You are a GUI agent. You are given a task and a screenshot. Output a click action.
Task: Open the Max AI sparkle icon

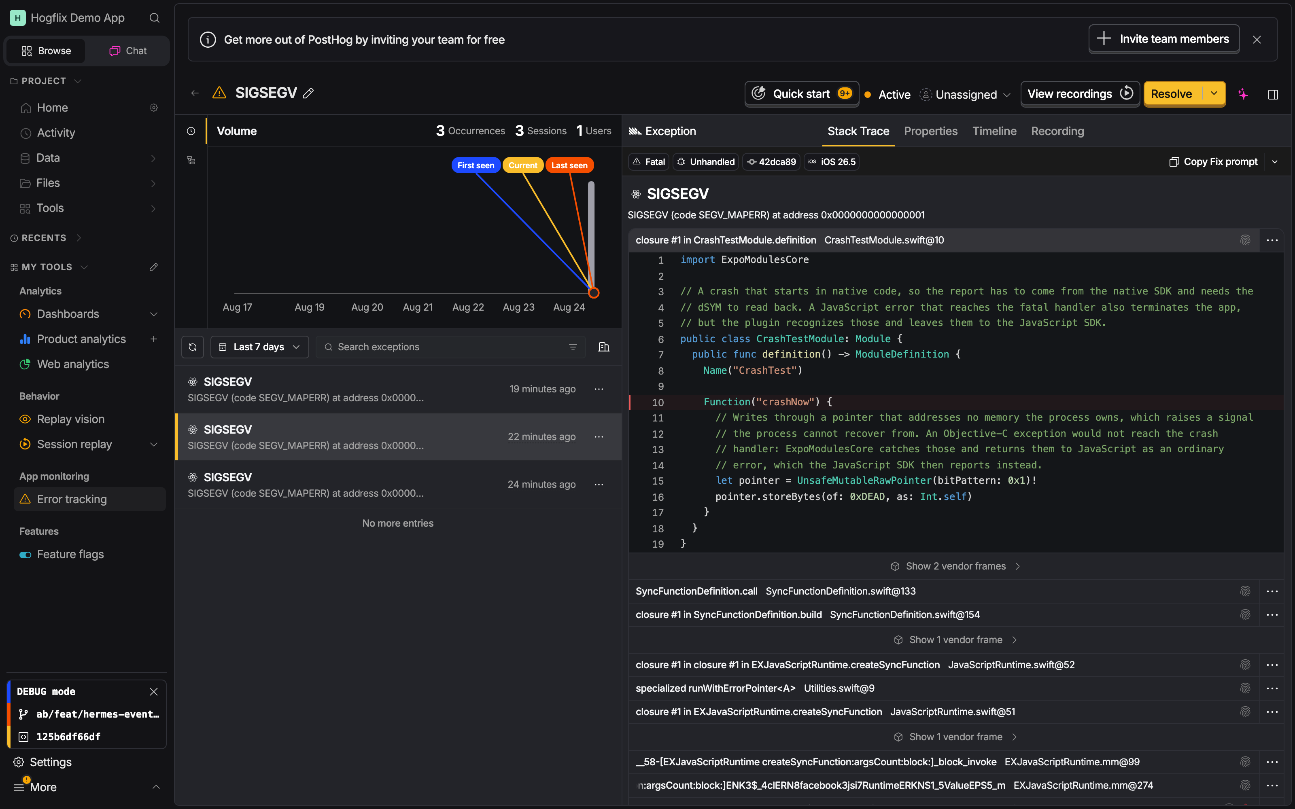tap(1242, 94)
